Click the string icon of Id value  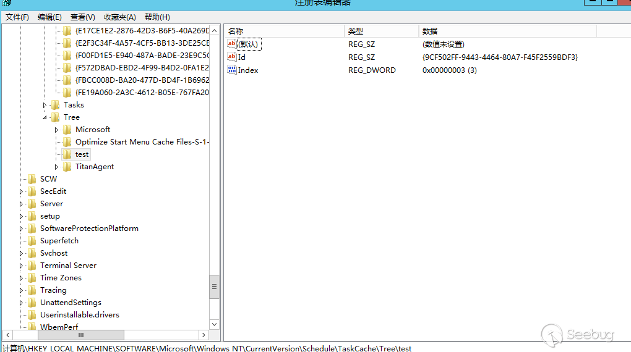click(x=232, y=57)
